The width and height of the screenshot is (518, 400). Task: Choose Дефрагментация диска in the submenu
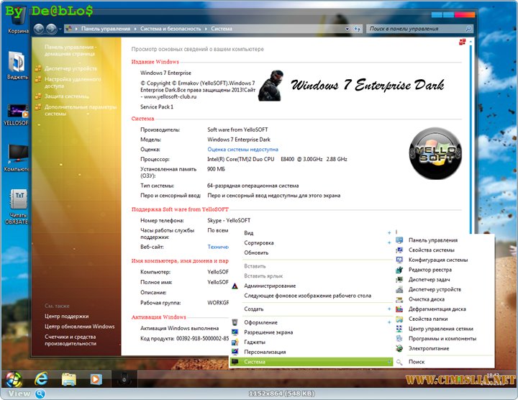437,309
